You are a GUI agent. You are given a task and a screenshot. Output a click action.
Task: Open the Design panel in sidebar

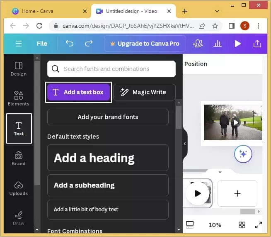point(19,69)
